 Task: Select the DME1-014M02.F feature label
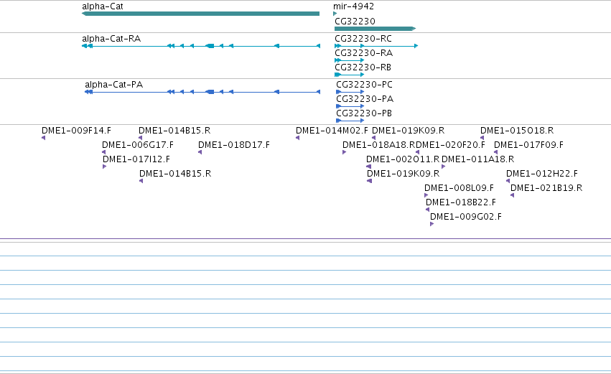pyautogui.click(x=332, y=131)
